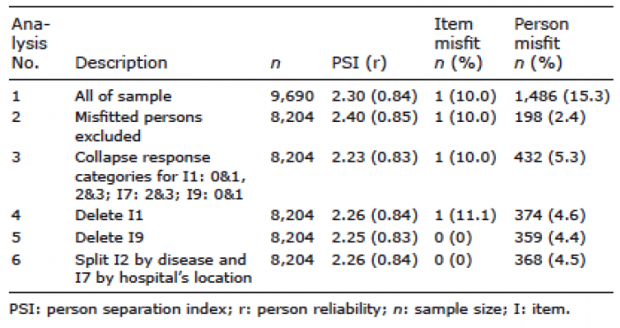Image resolution: width=620 pixels, height=328 pixels.
Task: Click the 'Misfitted persons excluded' row description
Action: 138,126
